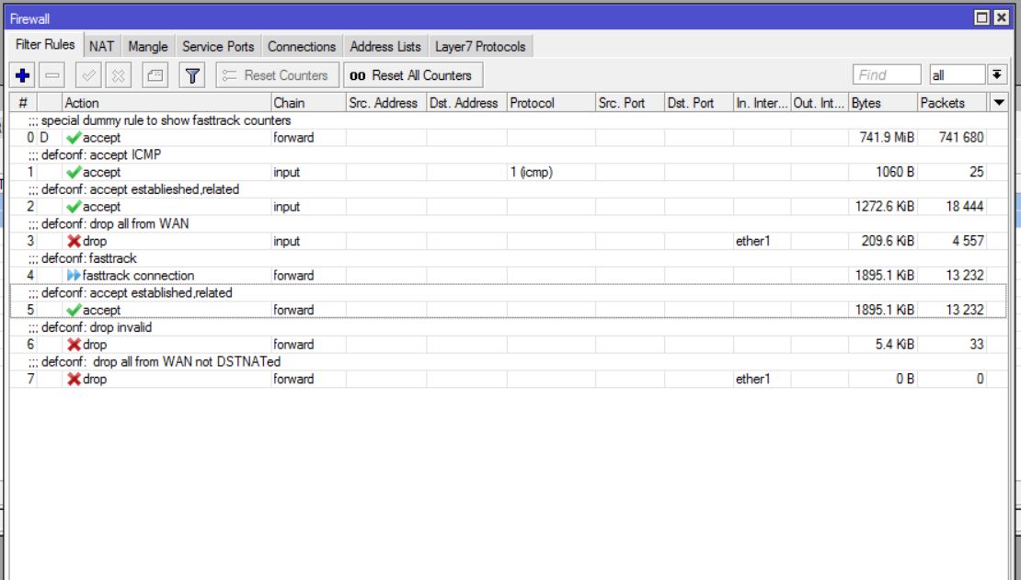Click green accept checkmark on ICMP rule 1
The height and width of the screenshot is (580, 1021).
tap(75, 172)
